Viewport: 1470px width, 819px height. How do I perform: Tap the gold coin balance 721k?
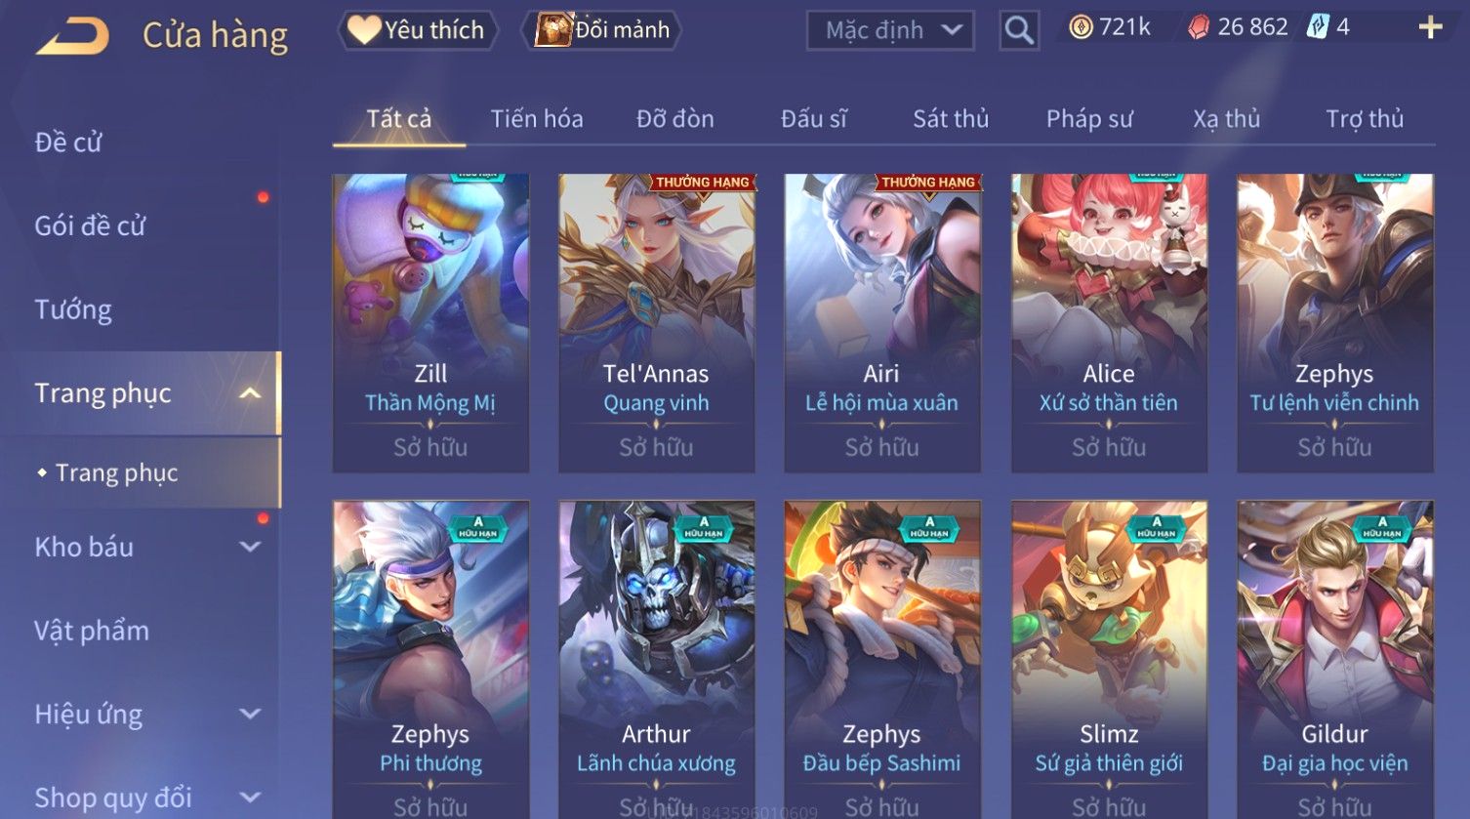pos(1110,27)
